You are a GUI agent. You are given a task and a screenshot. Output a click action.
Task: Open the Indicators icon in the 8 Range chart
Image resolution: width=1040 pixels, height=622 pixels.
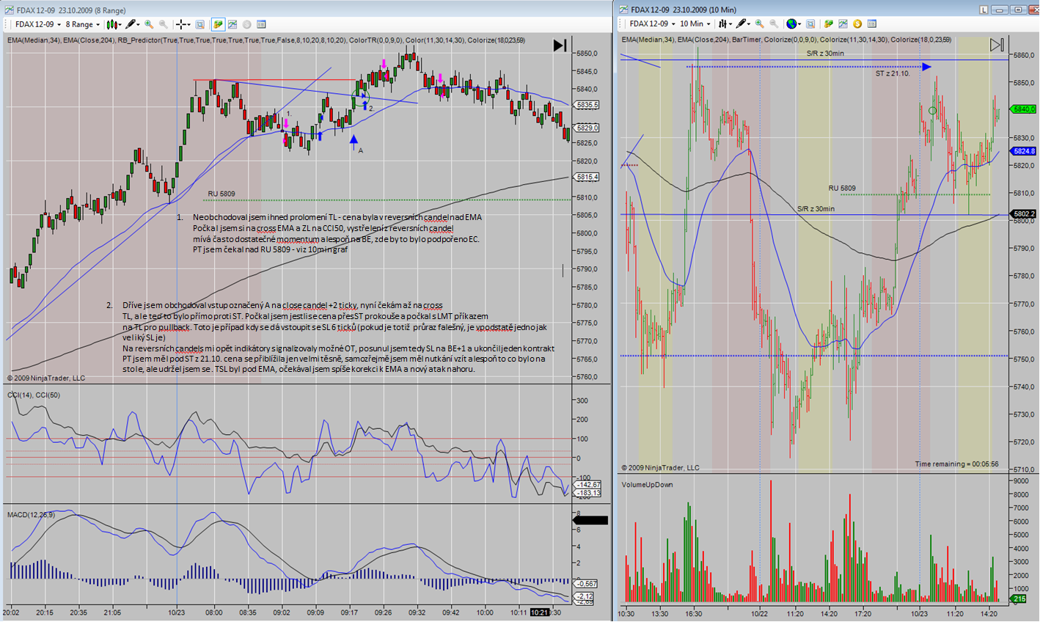coord(232,24)
